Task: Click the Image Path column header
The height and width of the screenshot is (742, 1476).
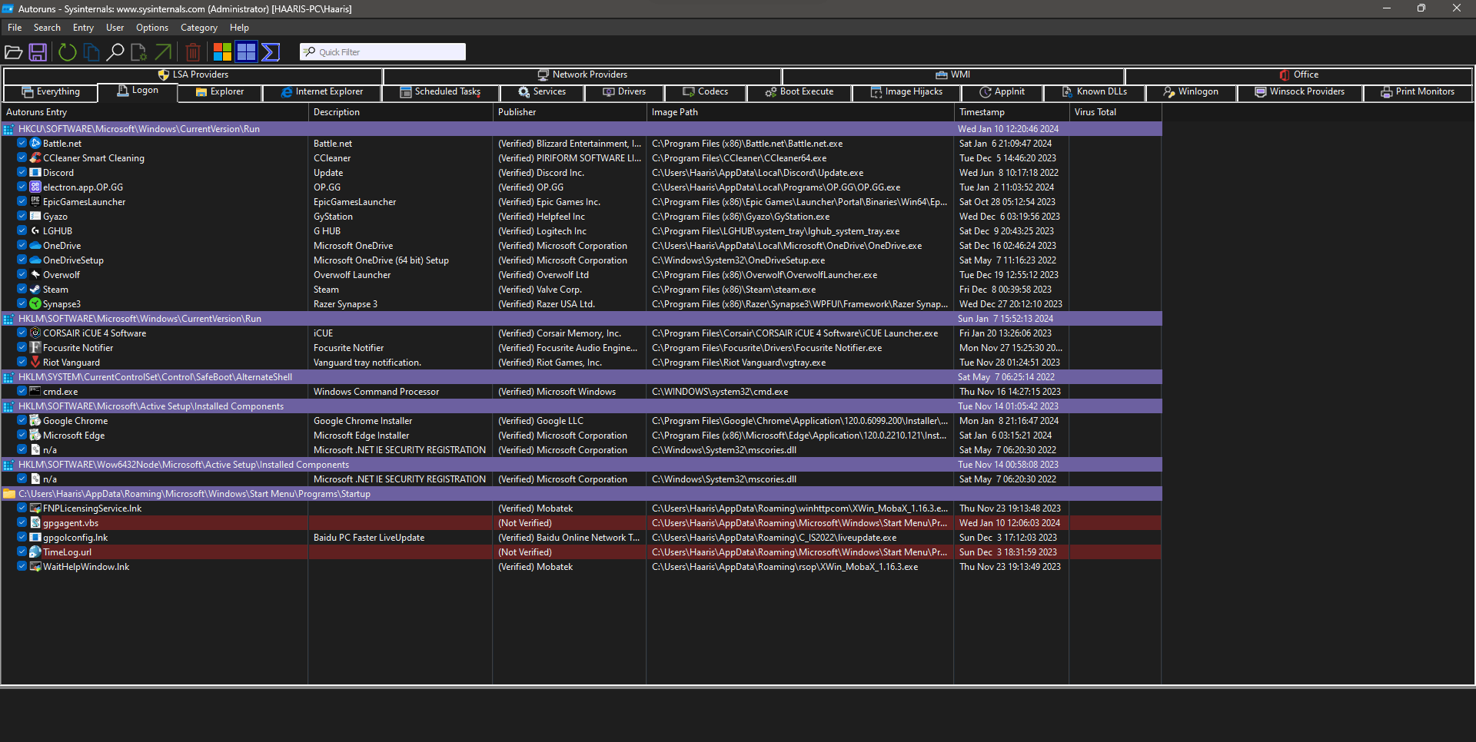Action: coord(799,112)
